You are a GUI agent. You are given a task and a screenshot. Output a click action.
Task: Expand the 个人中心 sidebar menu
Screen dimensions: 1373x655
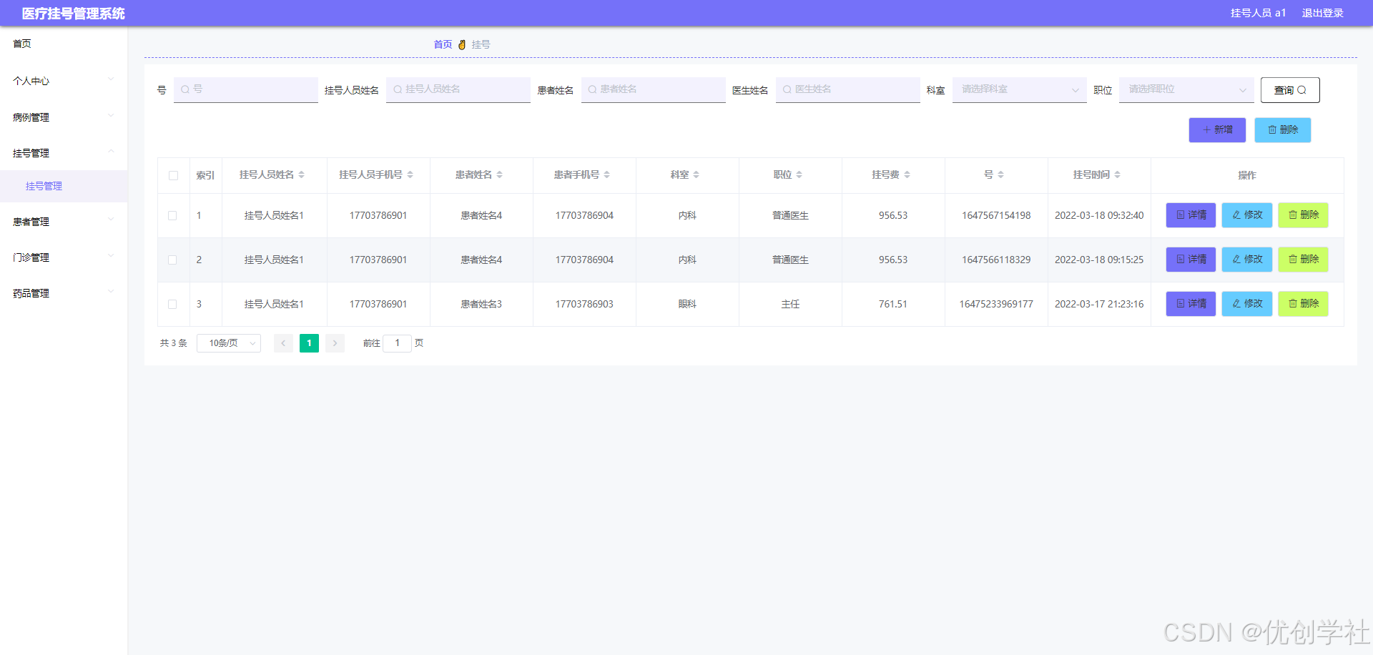[64, 81]
